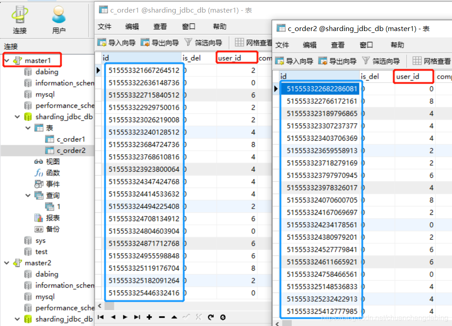Viewport: 452px width, 326px height.
Task: Select the sys database
Action: (x=40, y=241)
